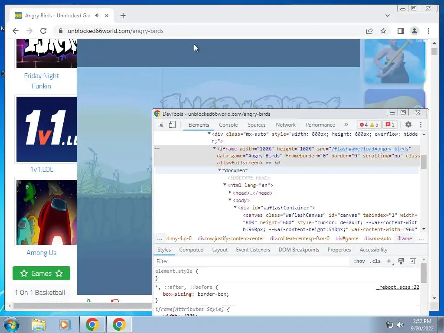This screenshot has width=444, height=333.
Task: Select the Computed pane tab
Action: coord(191,250)
